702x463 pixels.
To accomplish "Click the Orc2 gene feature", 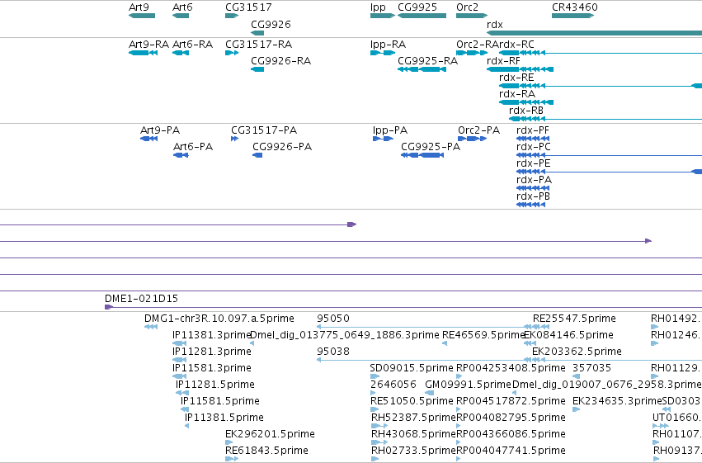I will pos(472,16).
